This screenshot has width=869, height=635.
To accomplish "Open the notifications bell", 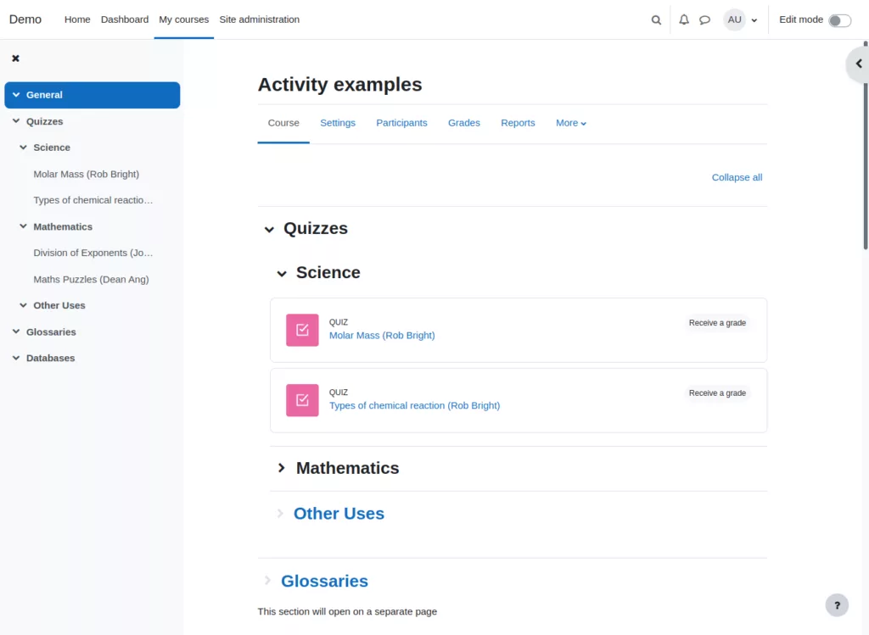I will pyautogui.click(x=684, y=20).
